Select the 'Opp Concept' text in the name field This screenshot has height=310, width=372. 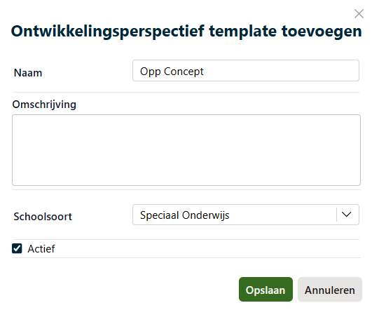click(172, 72)
